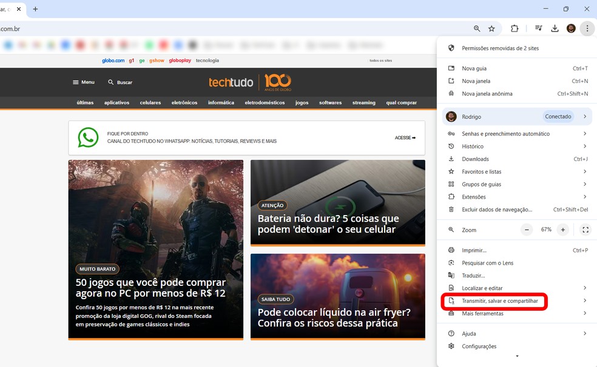
Task: Open the air fryer líquido article
Action: point(338,296)
